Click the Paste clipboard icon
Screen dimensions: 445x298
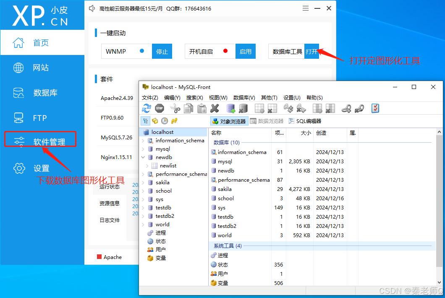202,108
